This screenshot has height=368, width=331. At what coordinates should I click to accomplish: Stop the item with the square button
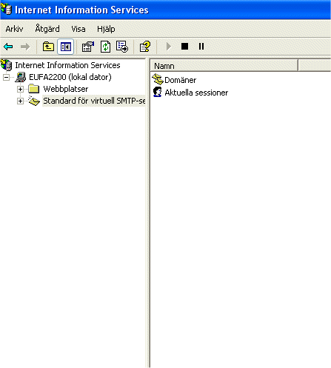tap(184, 47)
